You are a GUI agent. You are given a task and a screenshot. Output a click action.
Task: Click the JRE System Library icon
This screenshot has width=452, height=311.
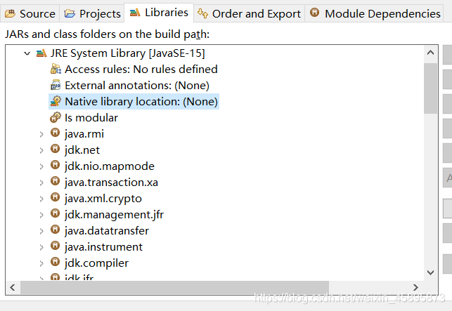pyautogui.click(x=41, y=53)
